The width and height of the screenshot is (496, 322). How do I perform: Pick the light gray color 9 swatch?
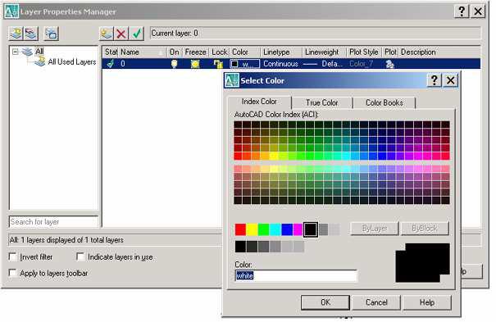pos(334,229)
